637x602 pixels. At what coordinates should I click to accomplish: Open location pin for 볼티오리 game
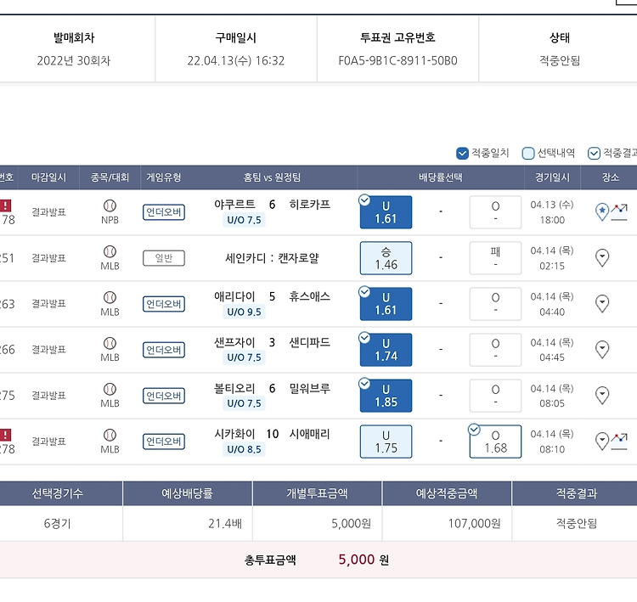[601, 395]
